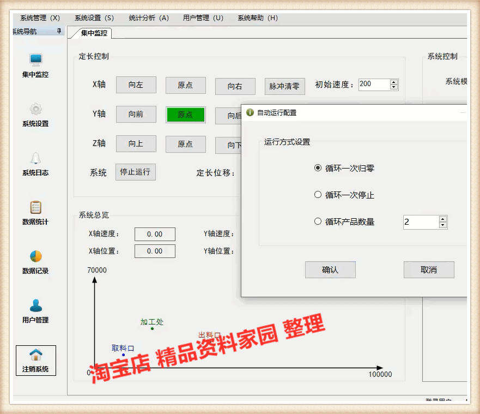Click the 取料口 point on the chart

[x=123, y=355]
